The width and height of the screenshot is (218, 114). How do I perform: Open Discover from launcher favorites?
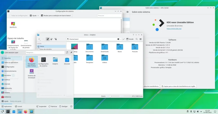tap(67, 61)
